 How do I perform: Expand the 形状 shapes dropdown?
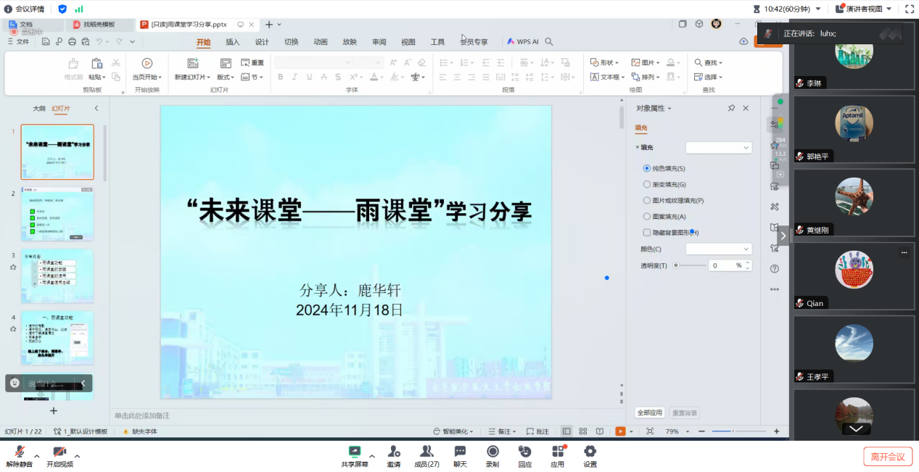[x=604, y=63]
